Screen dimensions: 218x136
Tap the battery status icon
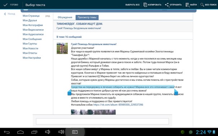click(214, 132)
